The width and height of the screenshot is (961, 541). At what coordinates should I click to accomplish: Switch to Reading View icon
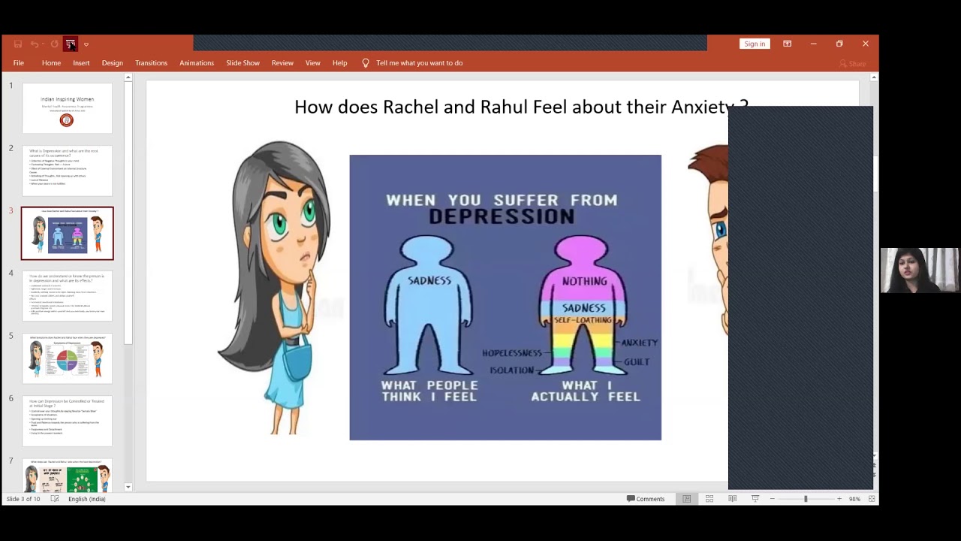[x=732, y=499]
